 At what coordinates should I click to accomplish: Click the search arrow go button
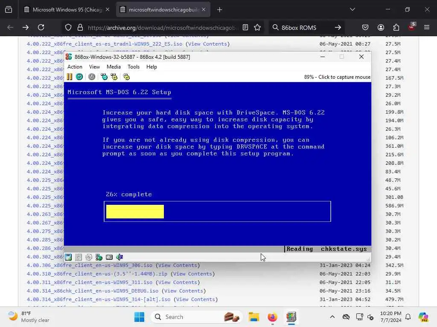tap(338, 27)
